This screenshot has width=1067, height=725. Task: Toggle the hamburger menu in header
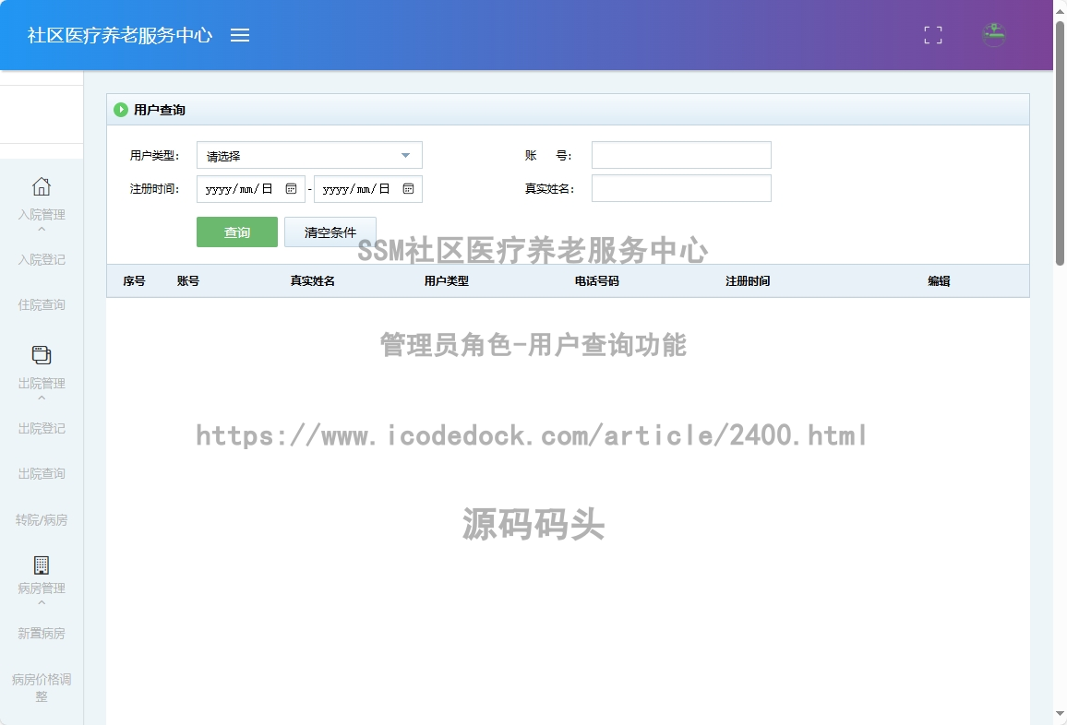240,35
